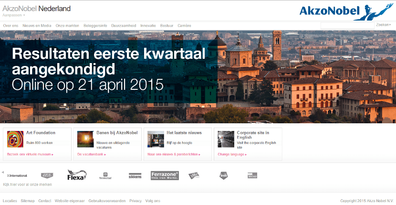The width and height of the screenshot is (396, 205).
Task: Open the Duurzaamheid menu
Action: [124, 25]
